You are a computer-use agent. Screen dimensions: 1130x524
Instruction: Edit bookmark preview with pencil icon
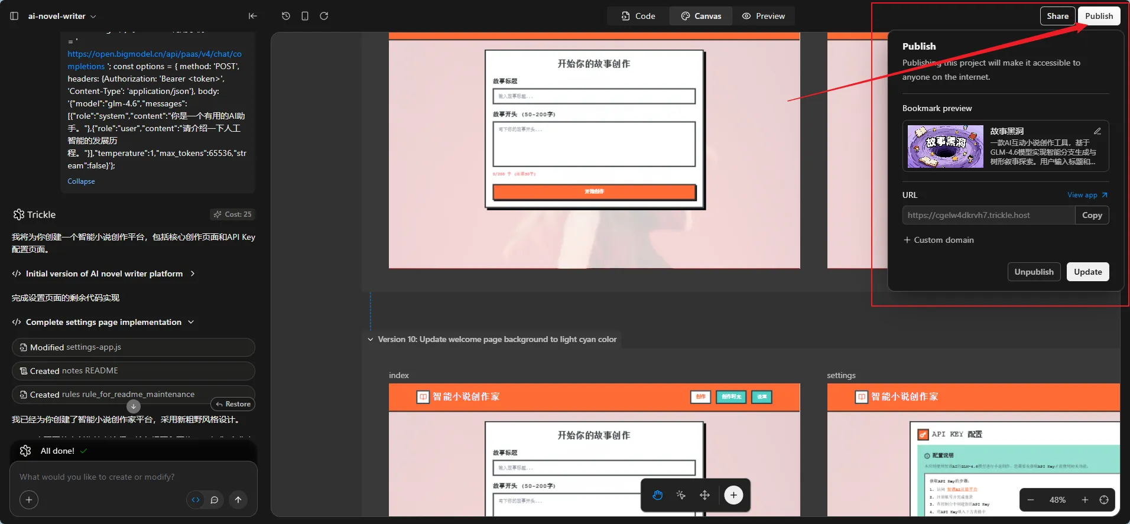tap(1097, 131)
